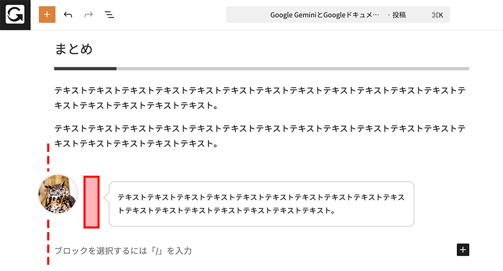The image size is (503, 271).
Task: Open the orange block inserter plus button
Action: [x=47, y=15]
